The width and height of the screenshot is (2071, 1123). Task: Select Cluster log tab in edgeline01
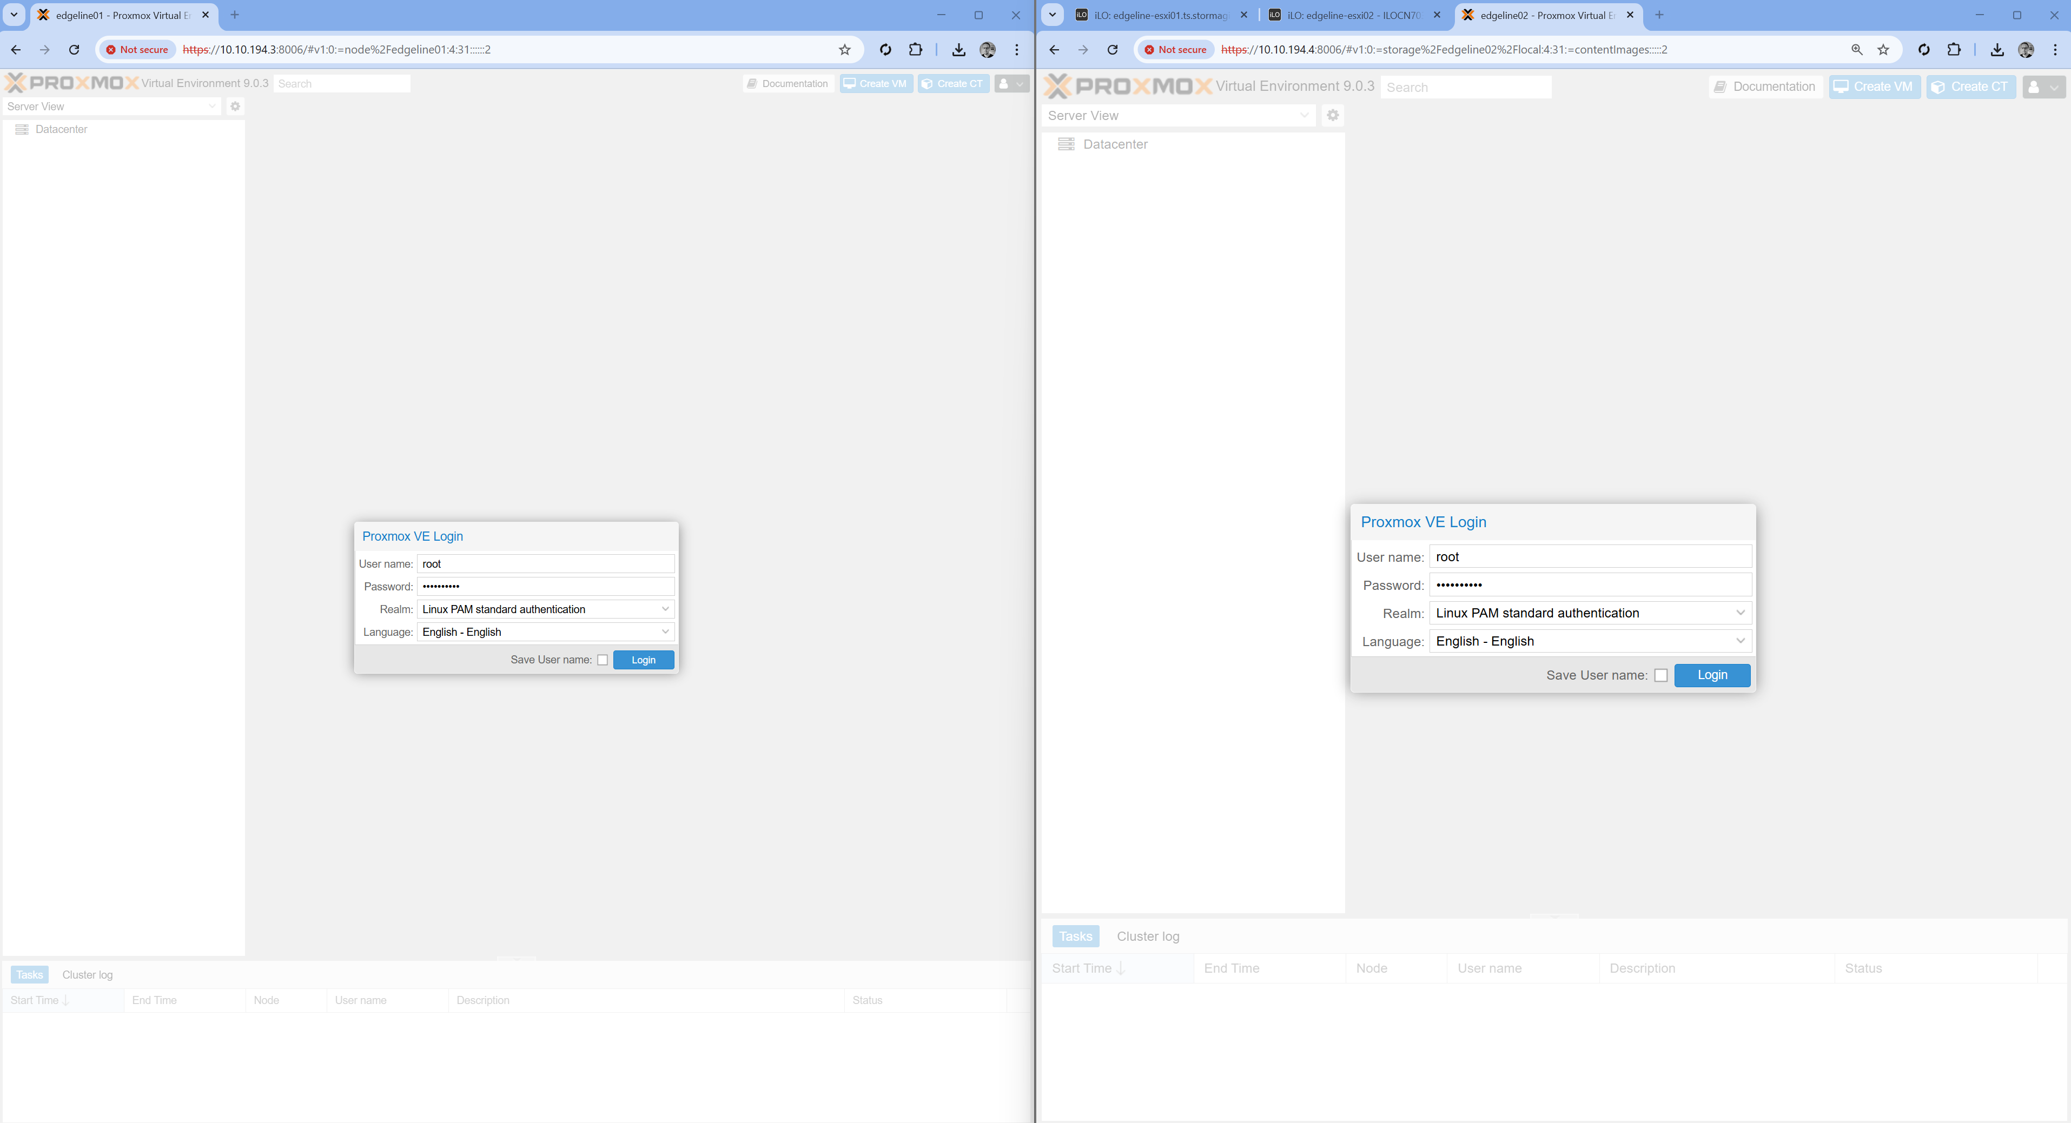pyautogui.click(x=88, y=975)
